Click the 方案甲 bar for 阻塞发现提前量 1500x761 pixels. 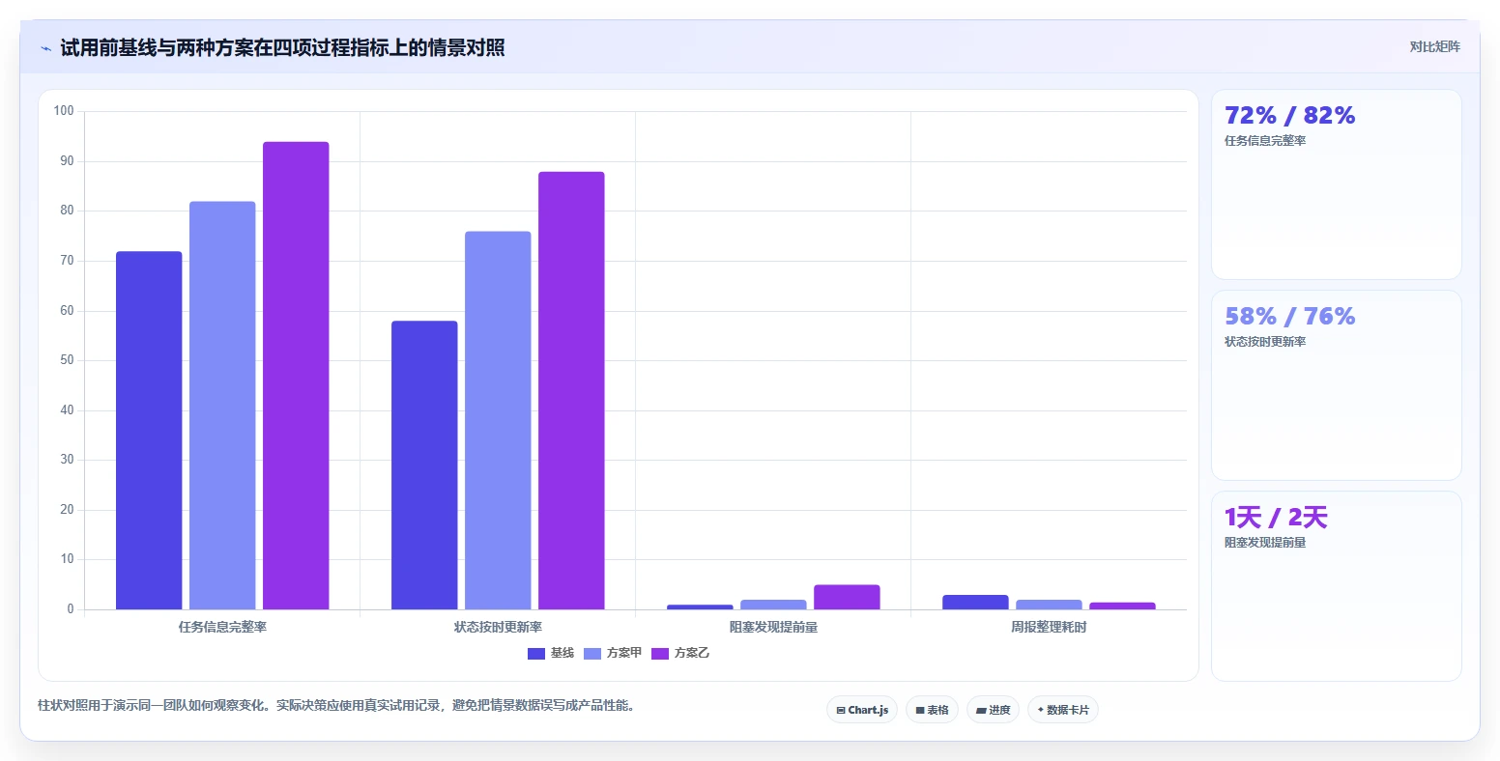coord(773,605)
